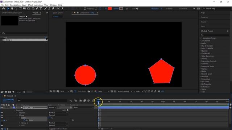Open the Third resolution dropdown
The width and height of the screenshot is (232, 130).
(104, 91)
